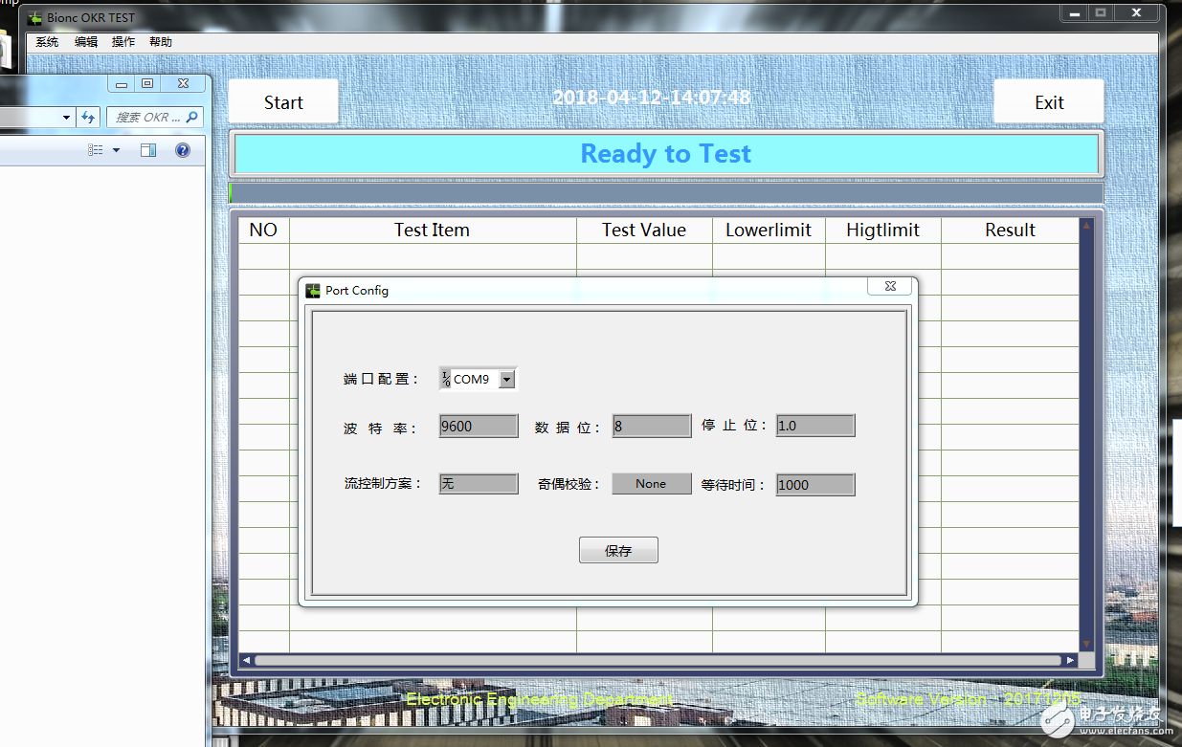The width and height of the screenshot is (1182, 747).
Task: Click the 停止位 field showing 1.0
Action: (815, 426)
